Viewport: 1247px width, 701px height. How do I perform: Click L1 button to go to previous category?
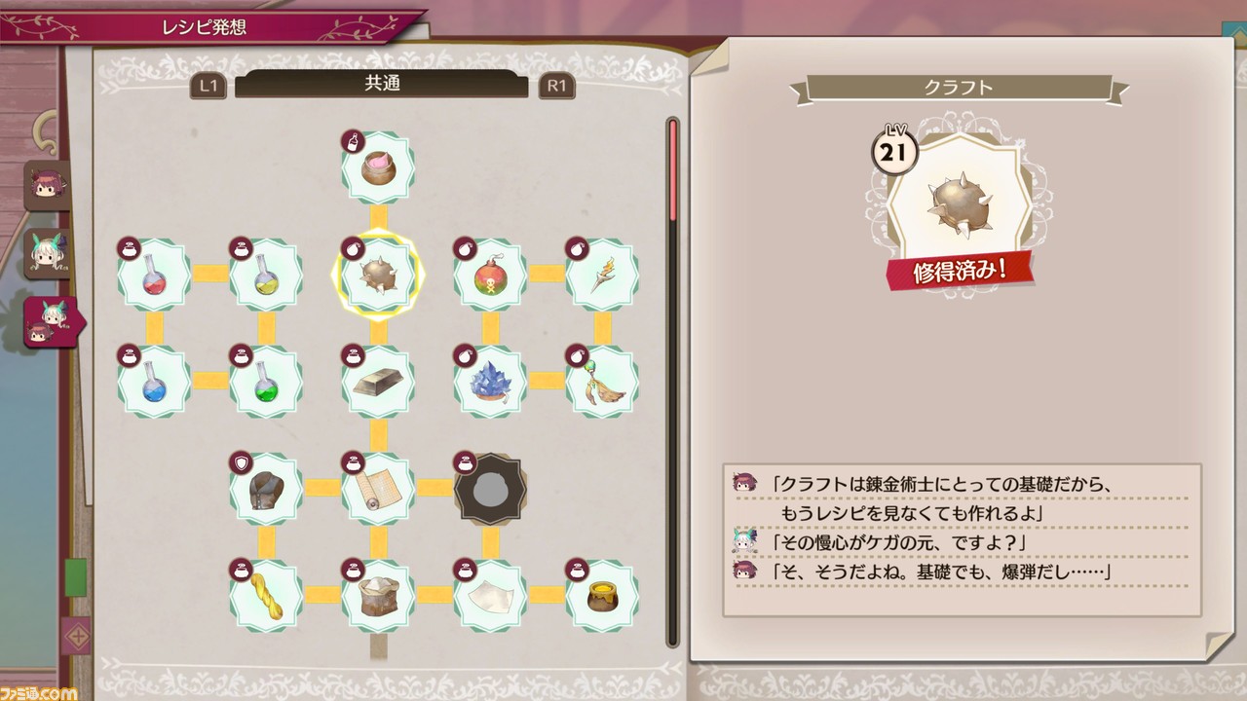pyautogui.click(x=208, y=86)
